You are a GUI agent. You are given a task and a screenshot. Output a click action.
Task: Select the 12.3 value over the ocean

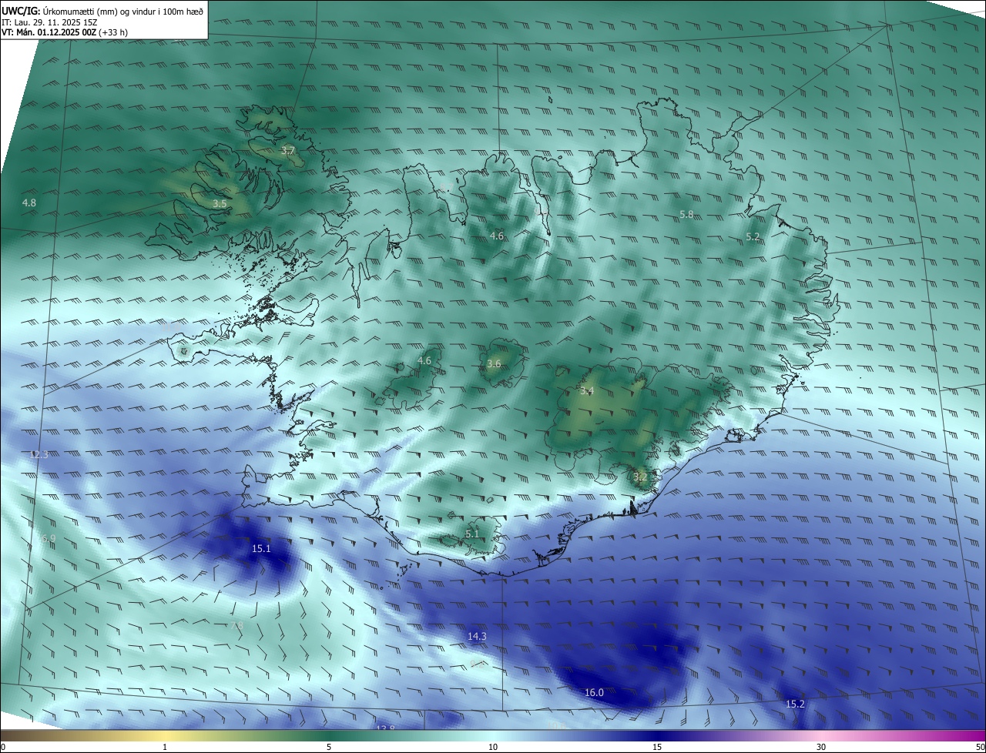39,454
